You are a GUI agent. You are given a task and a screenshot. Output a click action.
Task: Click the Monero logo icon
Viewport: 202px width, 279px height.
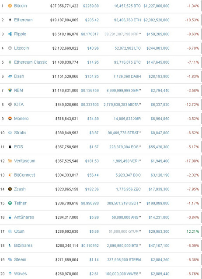click(x=10, y=118)
